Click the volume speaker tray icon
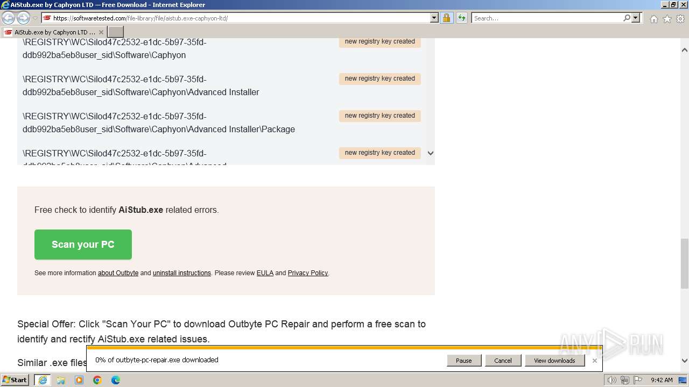Viewport: 689px width, 387px height. pos(612,380)
